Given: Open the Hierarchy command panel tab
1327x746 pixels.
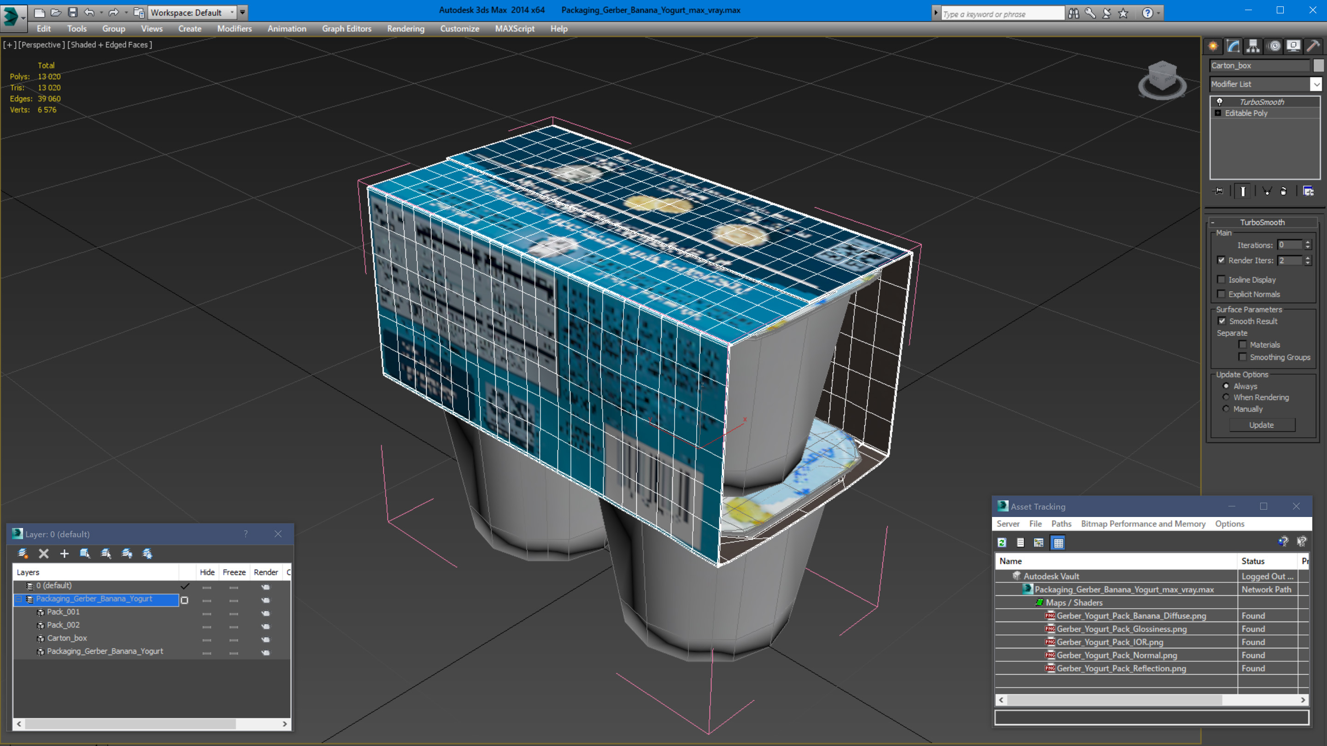Looking at the screenshot, I should click(1253, 47).
